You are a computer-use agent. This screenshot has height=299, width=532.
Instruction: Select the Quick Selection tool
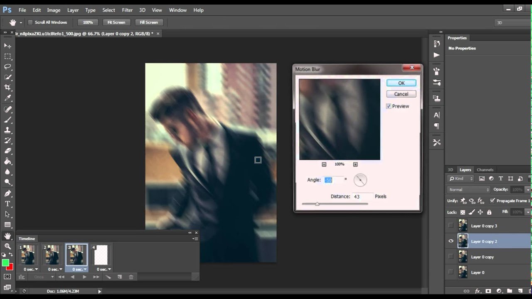[7, 77]
